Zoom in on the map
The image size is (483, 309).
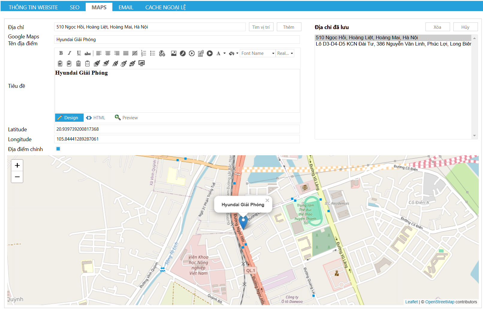17,165
